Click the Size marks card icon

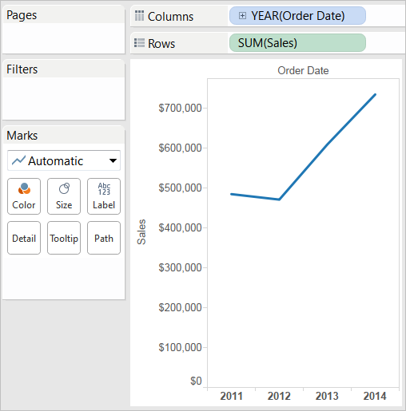pyautogui.click(x=64, y=188)
